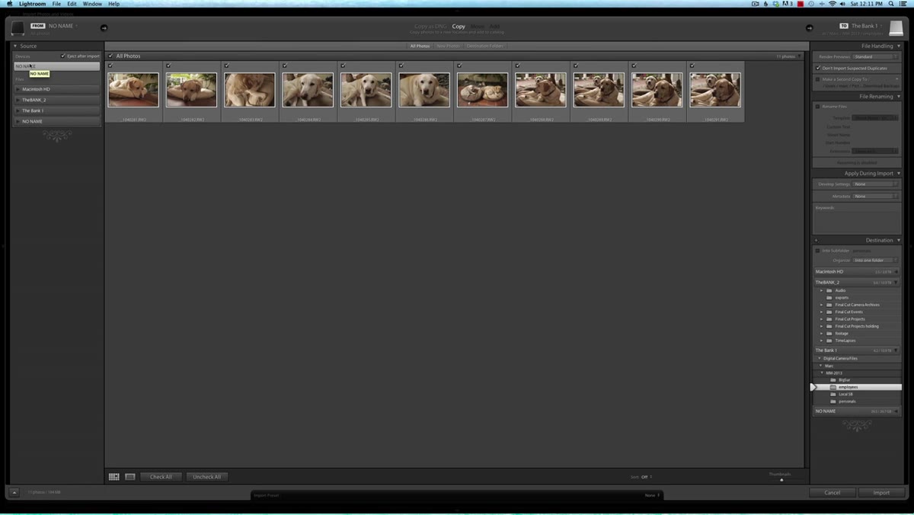Open the Develop Settings dropdown
Viewport: 914px width, 515px height.
pyautogui.click(x=875, y=184)
